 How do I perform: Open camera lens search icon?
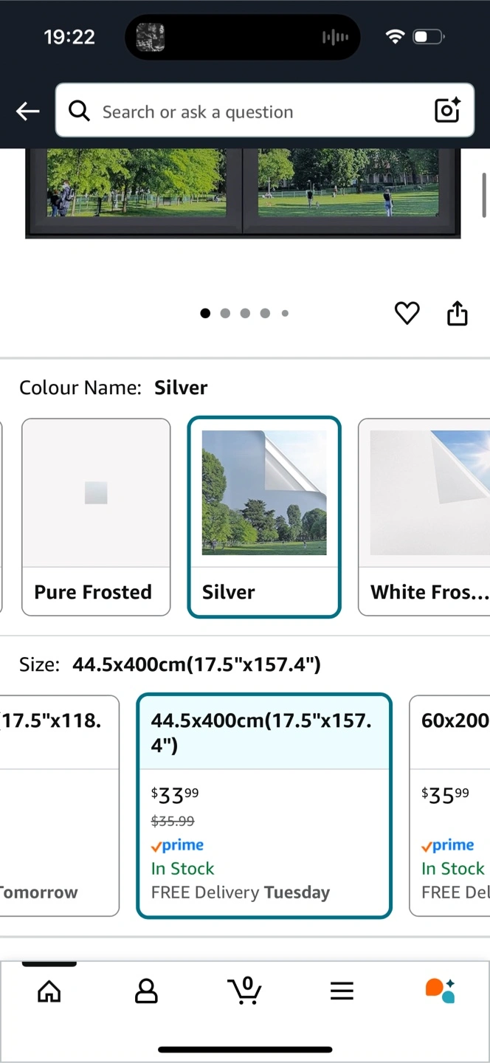[x=448, y=111]
